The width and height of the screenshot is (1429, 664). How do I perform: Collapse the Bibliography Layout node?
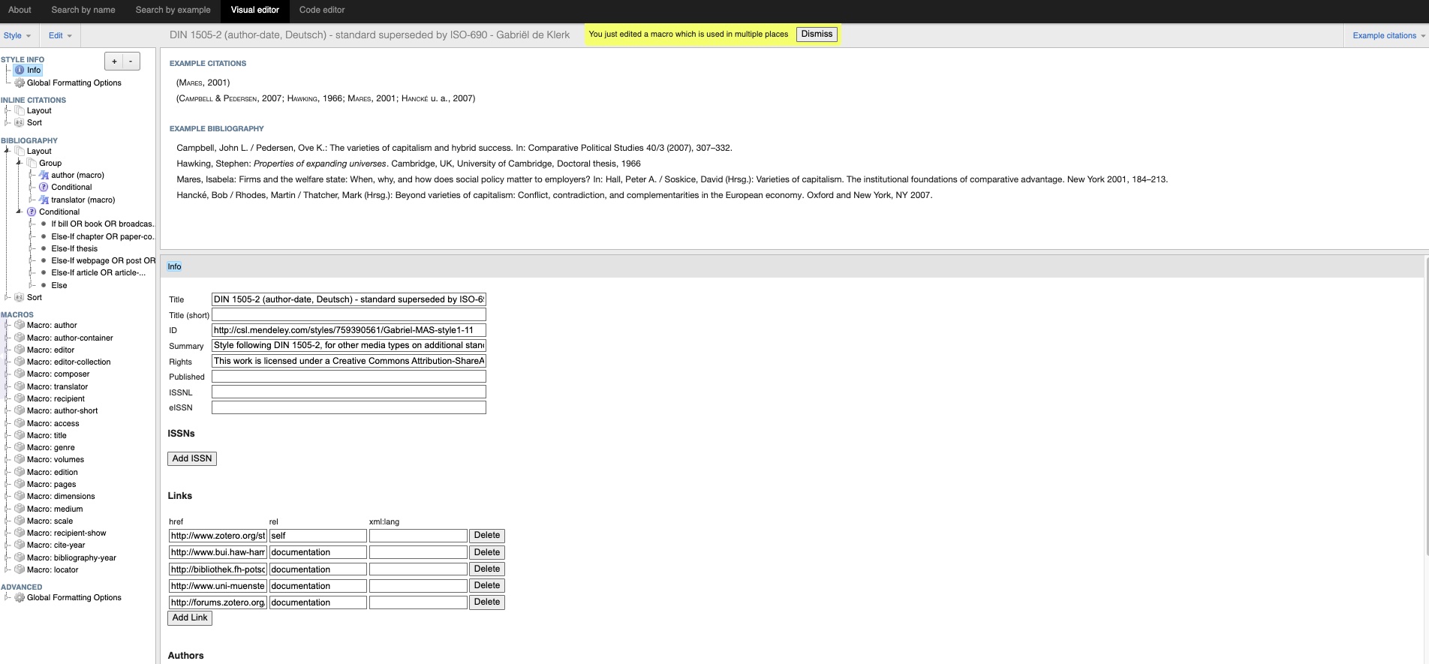(7, 151)
